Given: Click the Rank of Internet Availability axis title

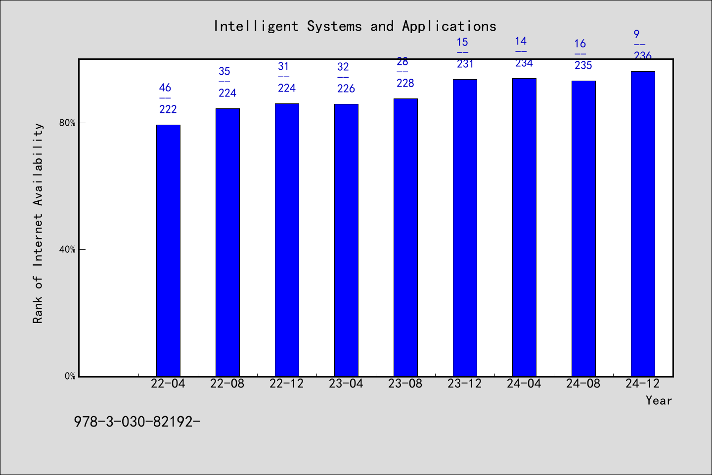Looking at the screenshot, I should click(x=38, y=223).
